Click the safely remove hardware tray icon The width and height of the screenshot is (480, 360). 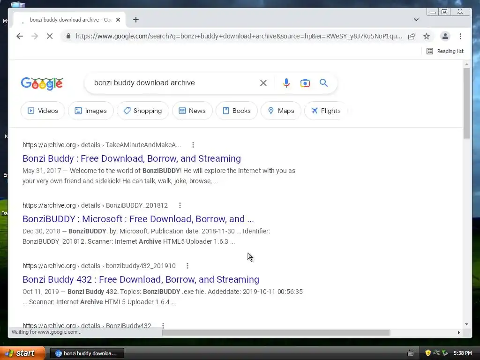(445, 353)
